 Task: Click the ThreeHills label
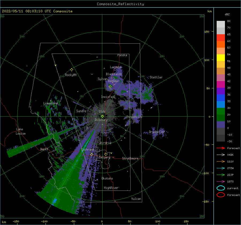click(134, 117)
